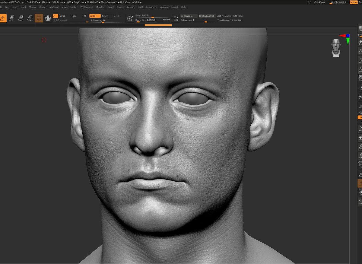This screenshot has height=264, width=362.
Task: Open the Light menu
Action: click(23, 7)
